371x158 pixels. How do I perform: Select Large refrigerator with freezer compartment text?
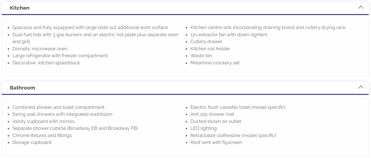tap(60, 56)
